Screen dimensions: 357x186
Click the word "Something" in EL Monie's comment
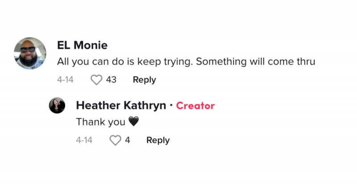click(x=221, y=62)
